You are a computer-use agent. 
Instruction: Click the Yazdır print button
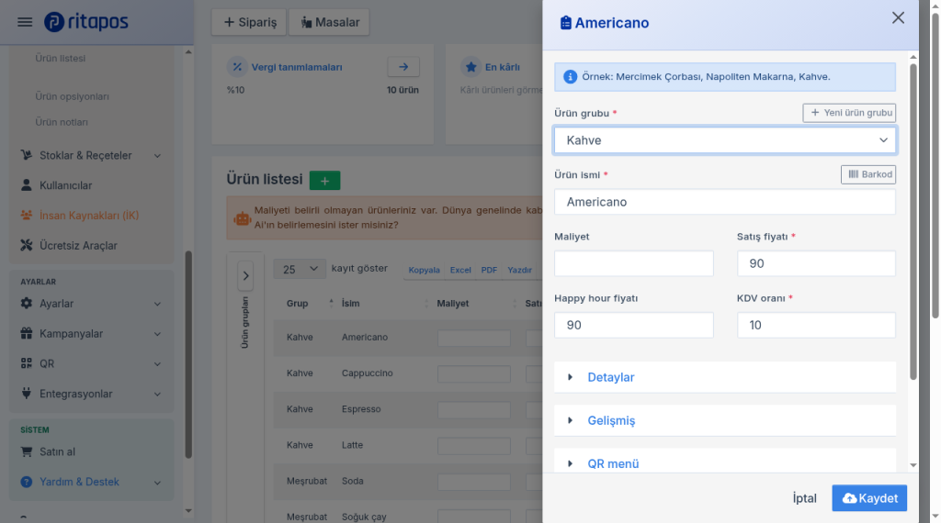pyautogui.click(x=520, y=270)
